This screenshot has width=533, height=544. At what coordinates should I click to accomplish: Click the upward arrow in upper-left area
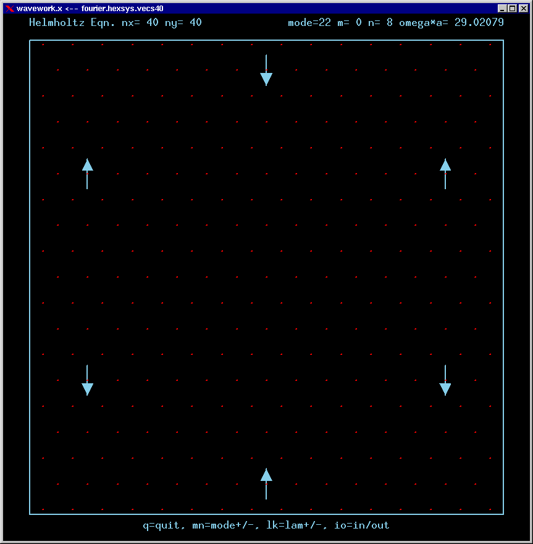click(x=87, y=174)
